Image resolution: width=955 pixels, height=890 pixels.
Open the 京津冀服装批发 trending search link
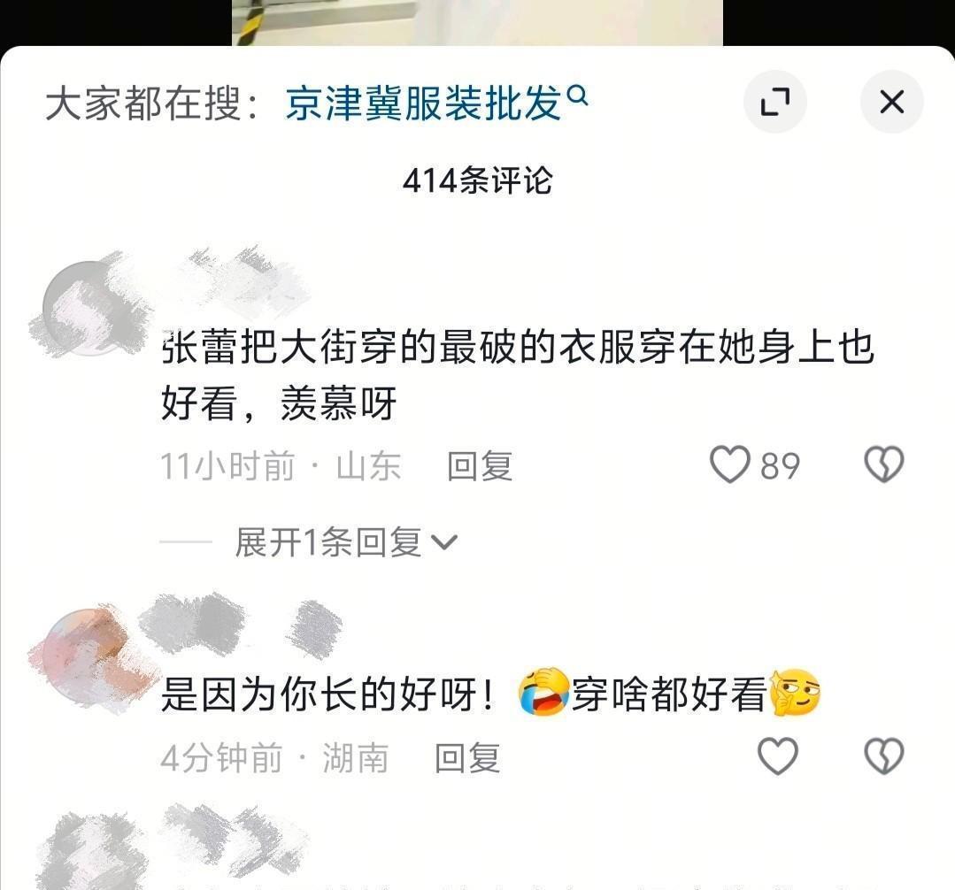click(x=423, y=103)
